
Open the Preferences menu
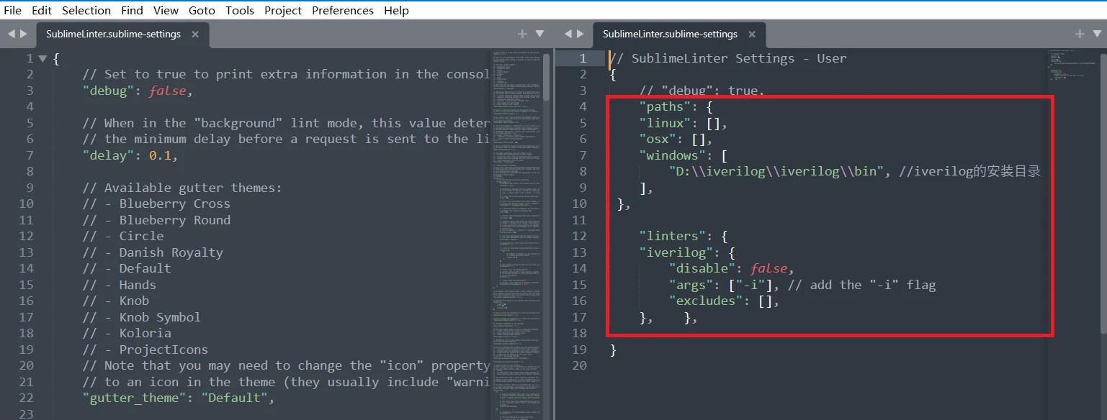pos(342,10)
